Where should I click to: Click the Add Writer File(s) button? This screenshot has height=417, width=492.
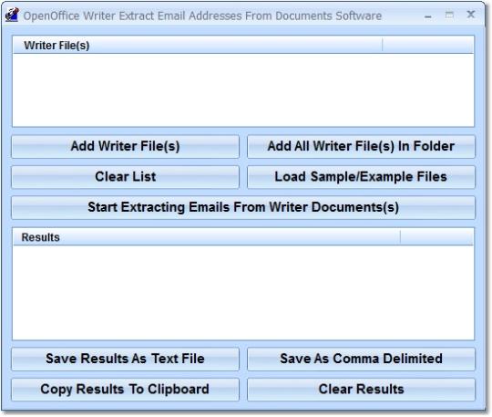[x=125, y=146]
